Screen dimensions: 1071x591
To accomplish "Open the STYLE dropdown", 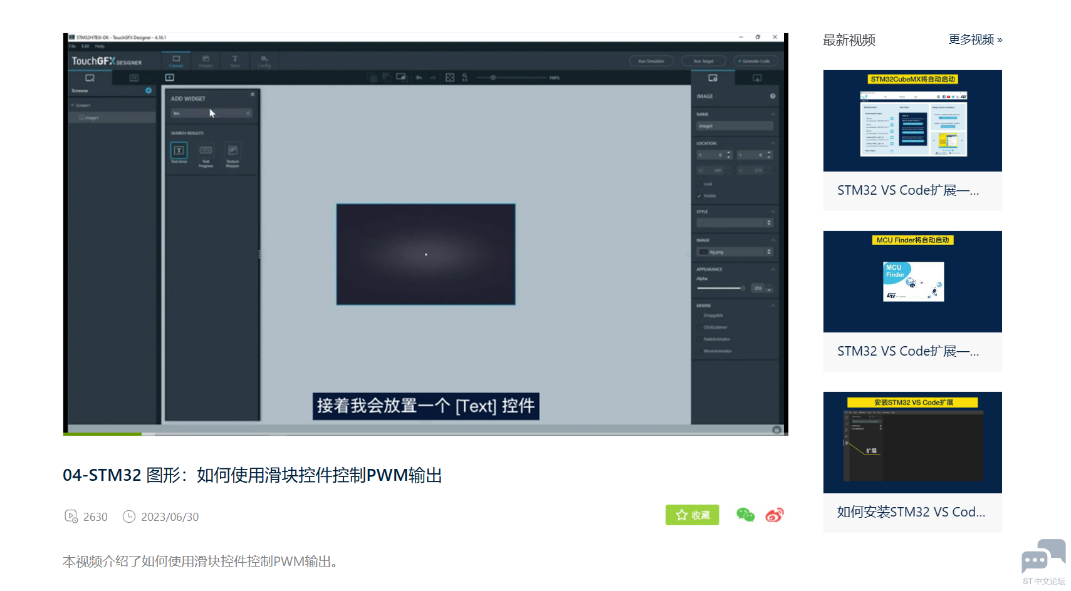I will tap(734, 223).
